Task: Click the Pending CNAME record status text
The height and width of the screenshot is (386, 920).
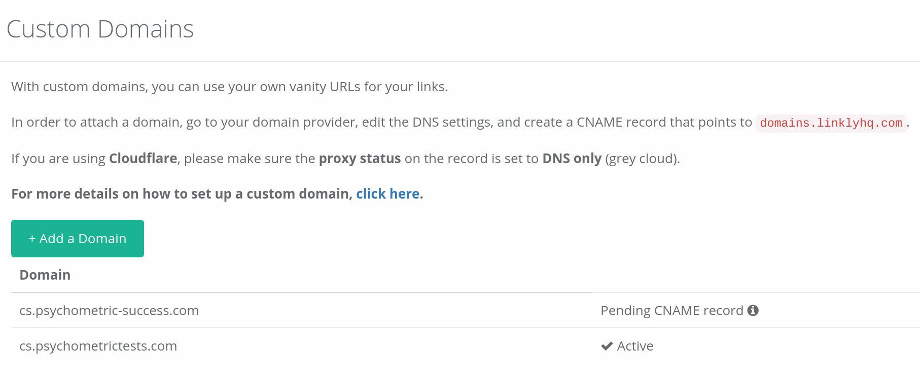Action: click(671, 311)
